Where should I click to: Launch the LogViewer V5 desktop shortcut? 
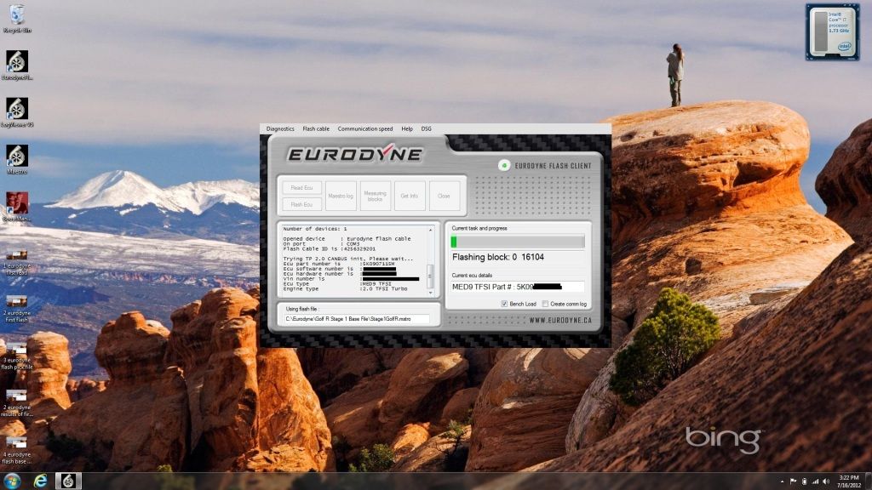17,113
